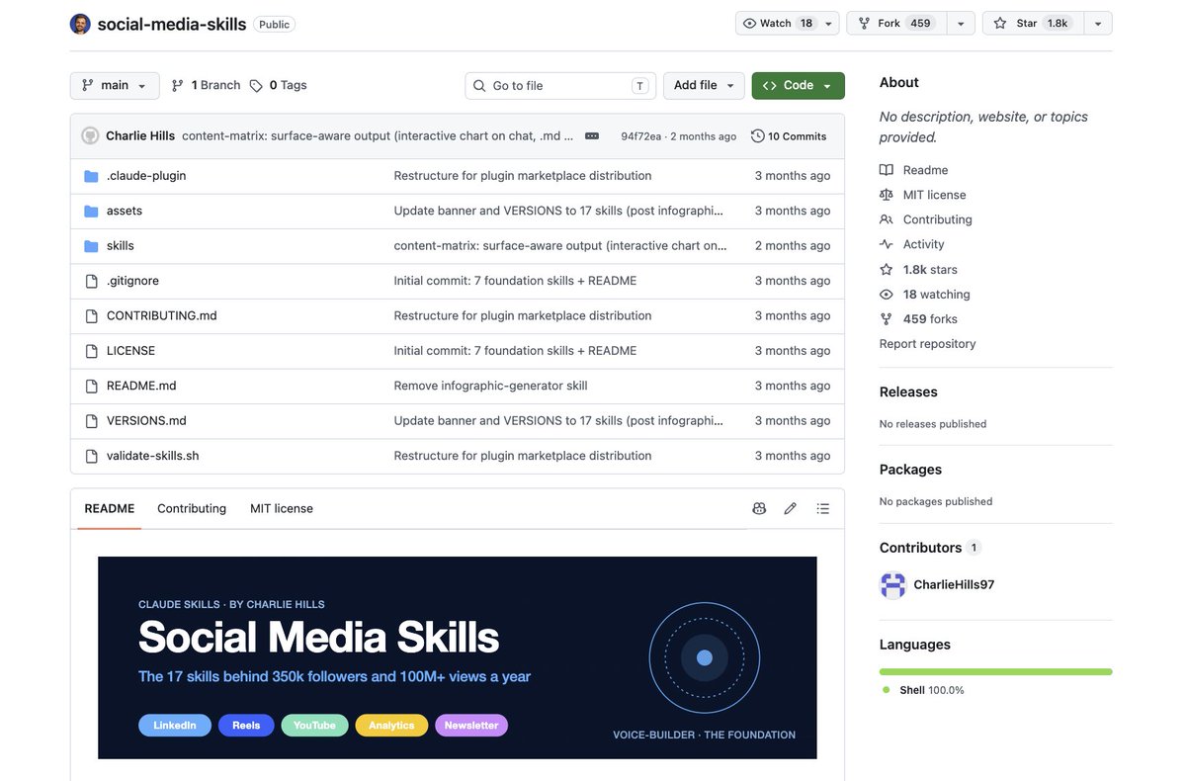Click the Report repository link
1186x781 pixels.
pos(927,344)
